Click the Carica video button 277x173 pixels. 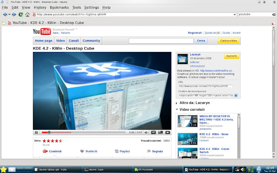coord(229,41)
